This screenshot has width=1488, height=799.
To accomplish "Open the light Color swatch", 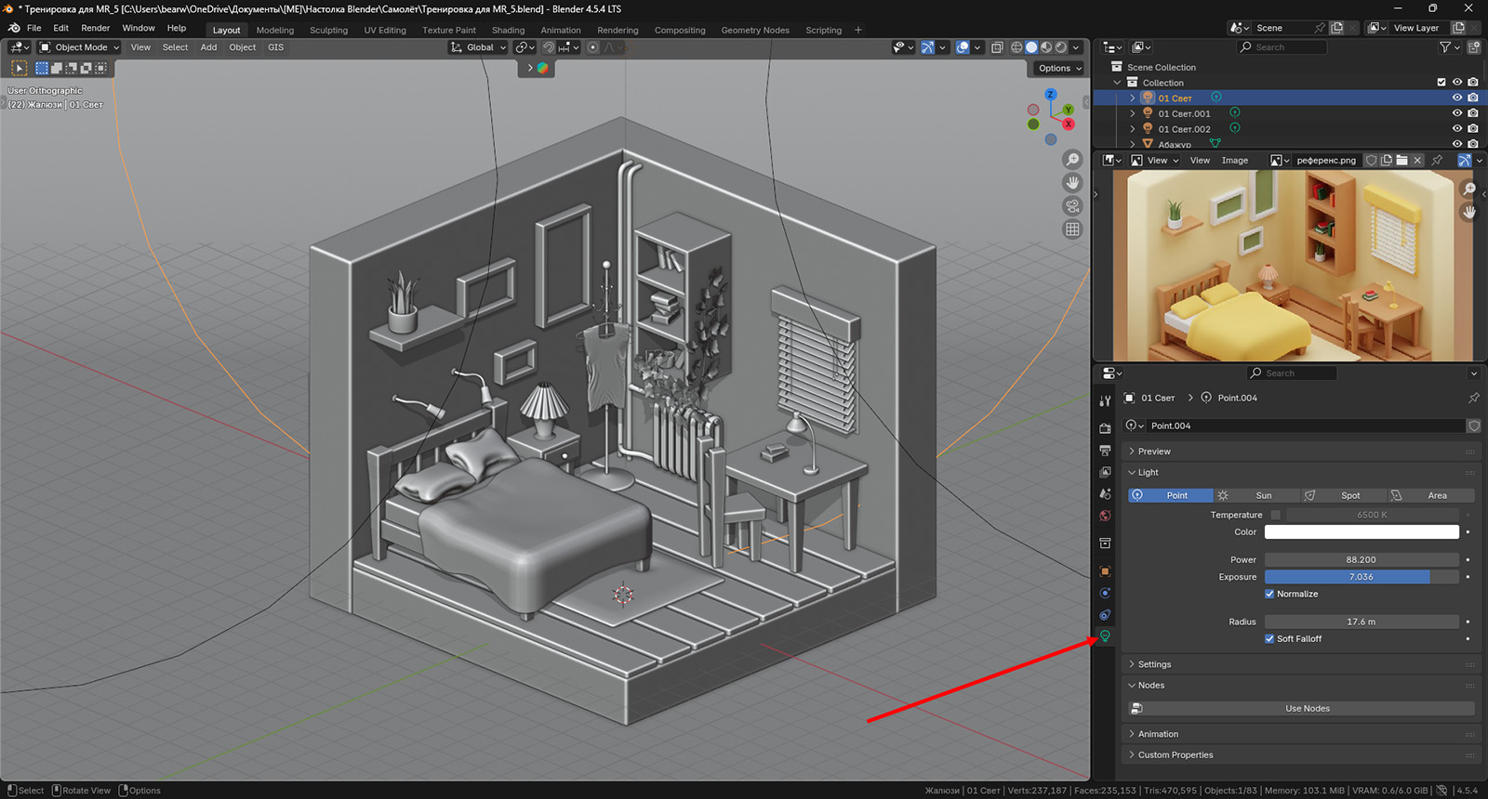I will pyautogui.click(x=1361, y=532).
